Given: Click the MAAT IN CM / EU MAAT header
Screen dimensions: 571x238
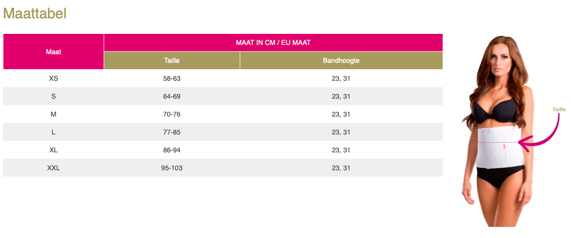Looking at the screenshot, I should tap(273, 43).
